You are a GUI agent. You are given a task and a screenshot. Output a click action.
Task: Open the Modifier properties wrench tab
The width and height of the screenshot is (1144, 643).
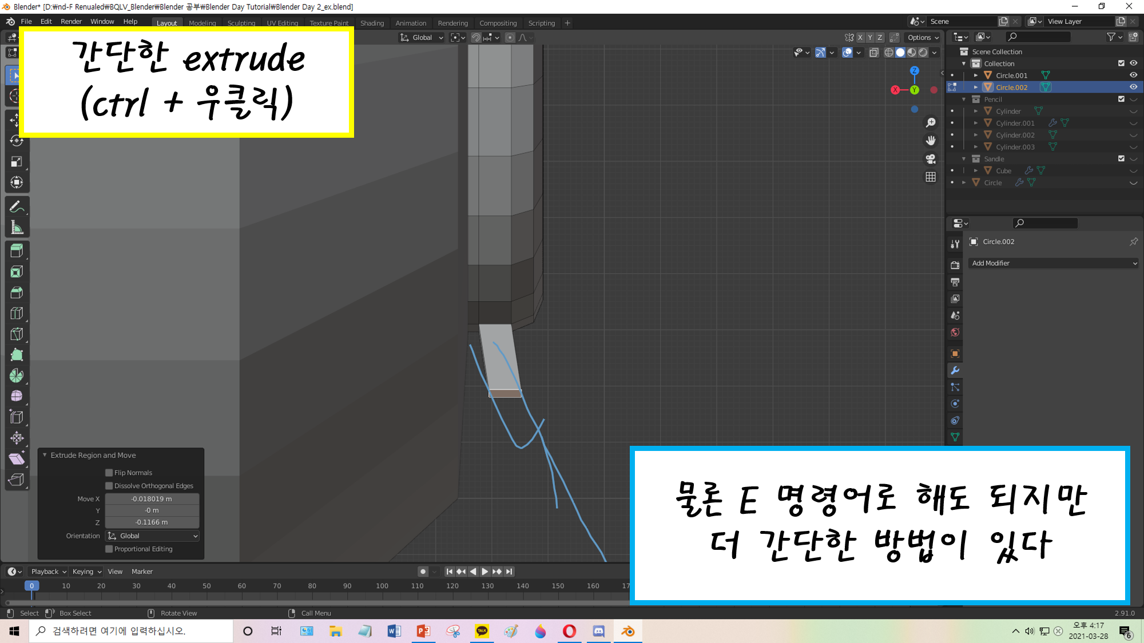coord(955,370)
